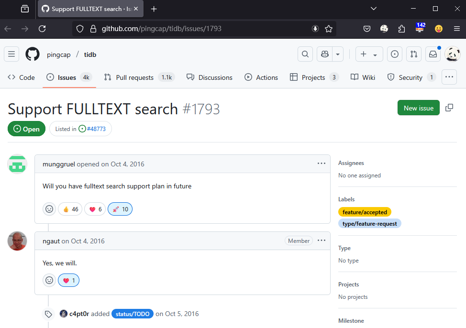
Task: Open c4pt0r user link
Action: click(79, 314)
